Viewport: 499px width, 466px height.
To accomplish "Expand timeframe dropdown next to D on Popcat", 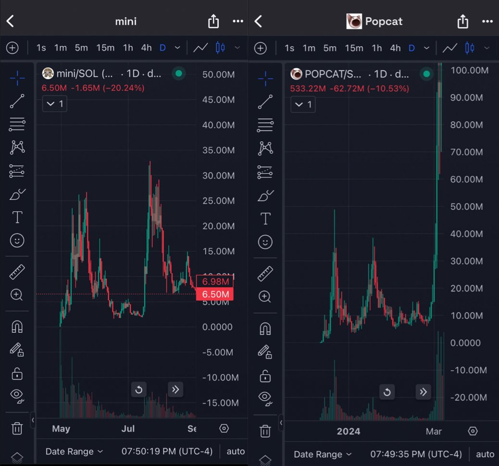I will (427, 48).
